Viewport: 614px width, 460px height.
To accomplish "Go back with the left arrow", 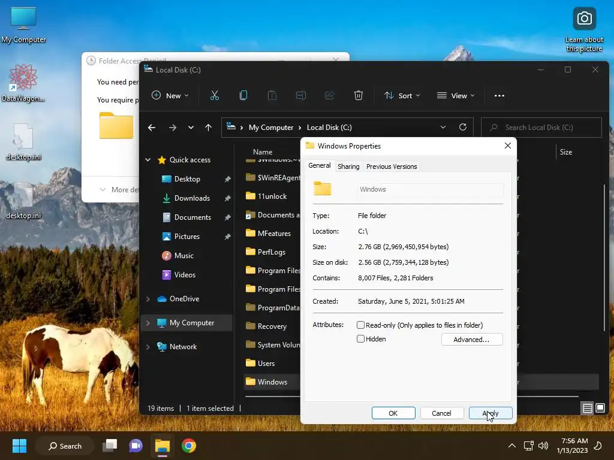I will pos(152,128).
